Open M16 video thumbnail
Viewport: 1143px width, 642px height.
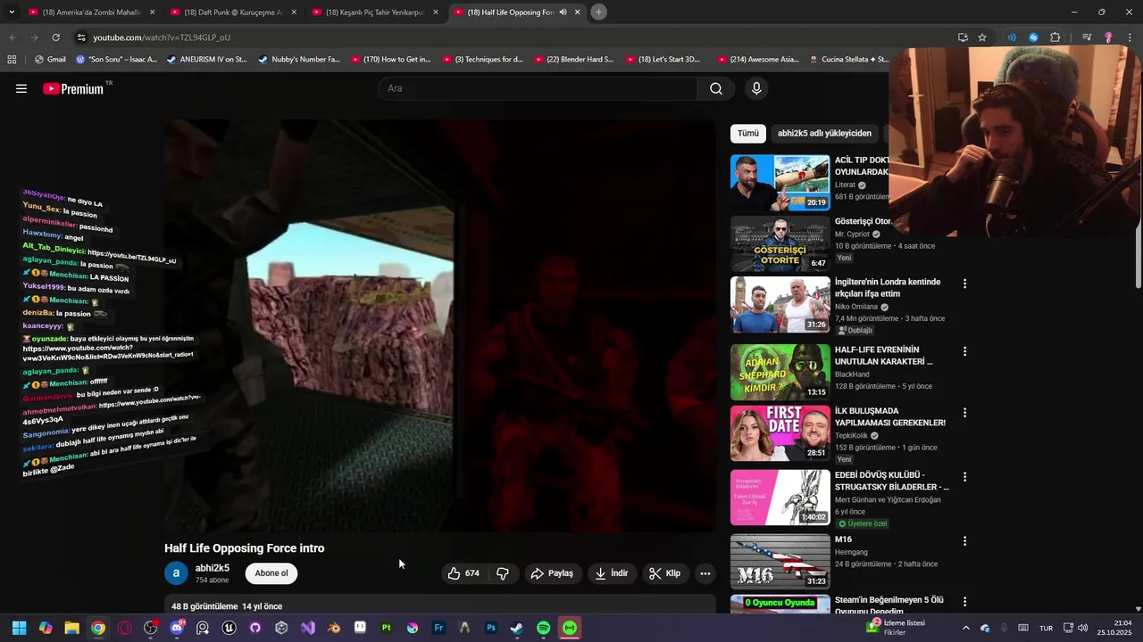(780, 562)
